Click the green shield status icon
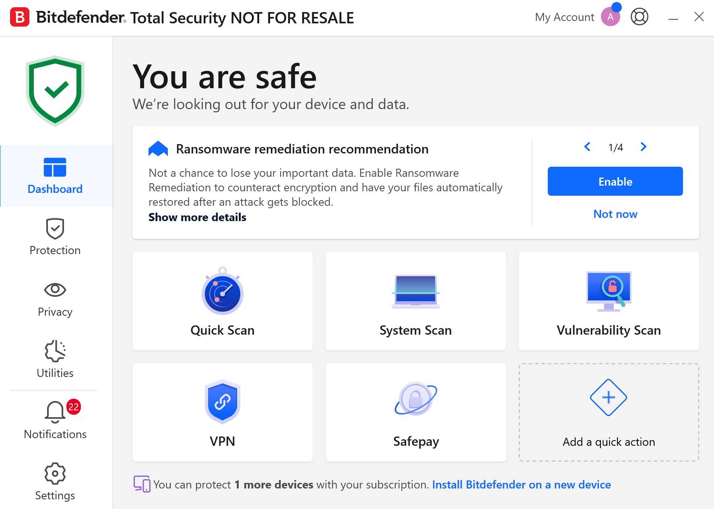Image resolution: width=714 pixels, height=509 pixels. point(55,91)
